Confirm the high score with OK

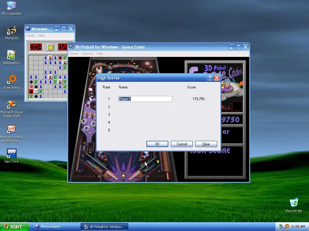[157, 144]
